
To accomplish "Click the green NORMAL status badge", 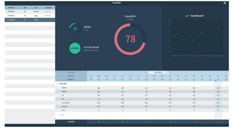I will [75, 48].
